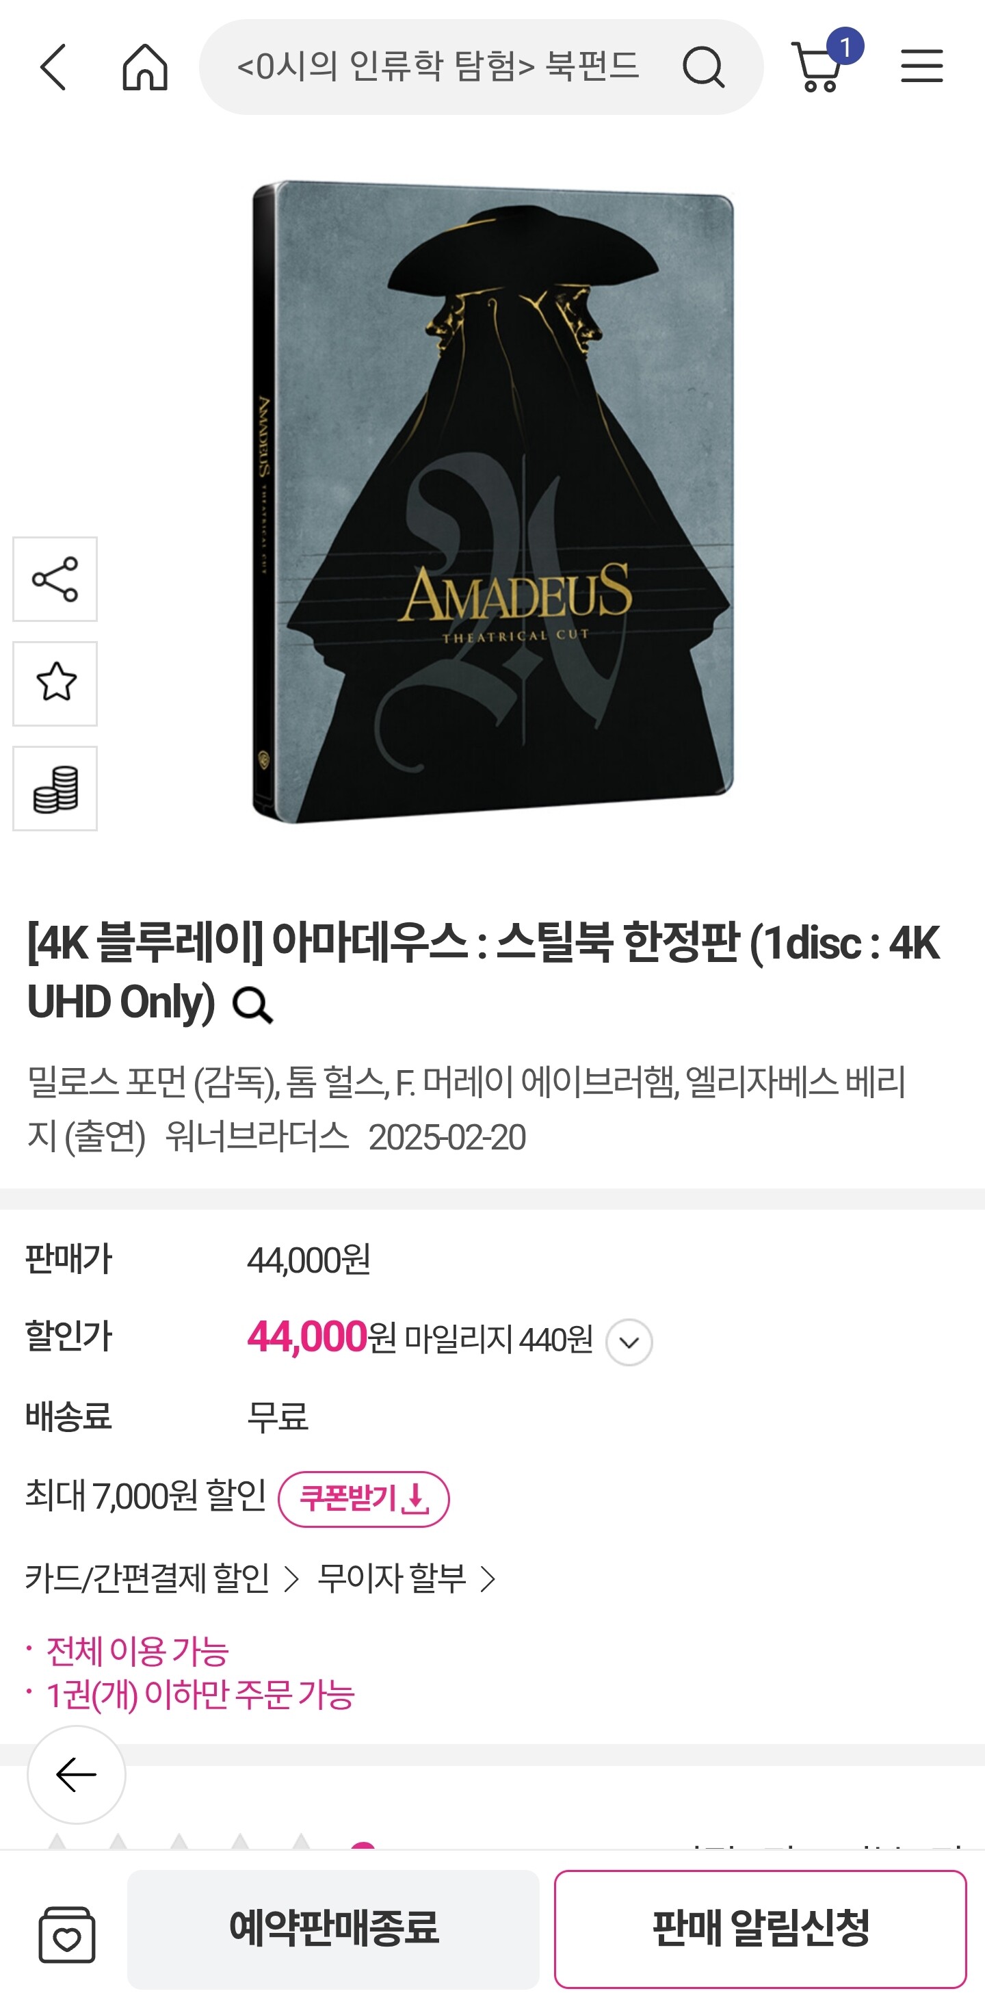The width and height of the screenshot is (985, 2015).
Task: Add product to favorites star
Action: [55, 684]
